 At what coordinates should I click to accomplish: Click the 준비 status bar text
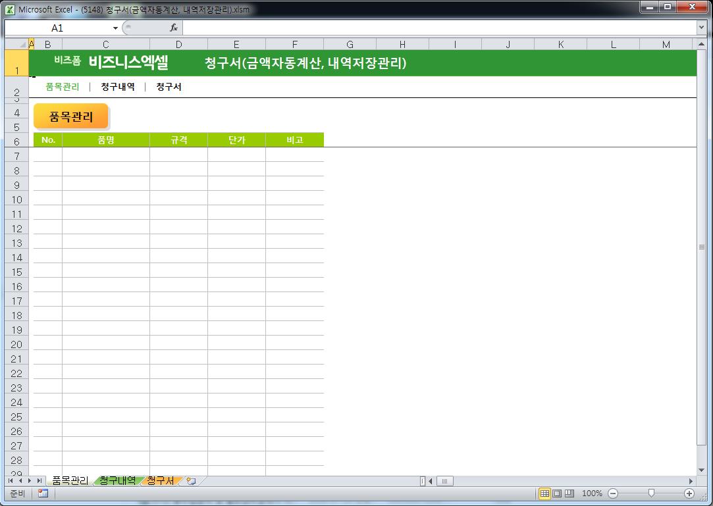[x=18, y=493]
